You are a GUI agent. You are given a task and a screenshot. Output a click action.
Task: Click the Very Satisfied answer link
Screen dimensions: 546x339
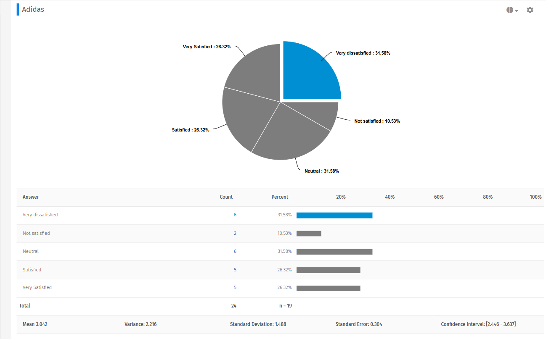[x=37, y=287]
